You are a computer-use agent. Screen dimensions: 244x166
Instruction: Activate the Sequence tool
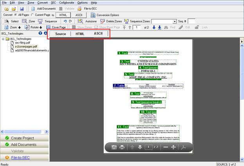click(47, 21)
